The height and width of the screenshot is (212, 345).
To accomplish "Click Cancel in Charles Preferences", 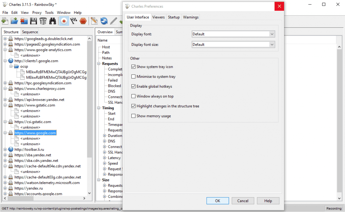I will pos(243,201).
